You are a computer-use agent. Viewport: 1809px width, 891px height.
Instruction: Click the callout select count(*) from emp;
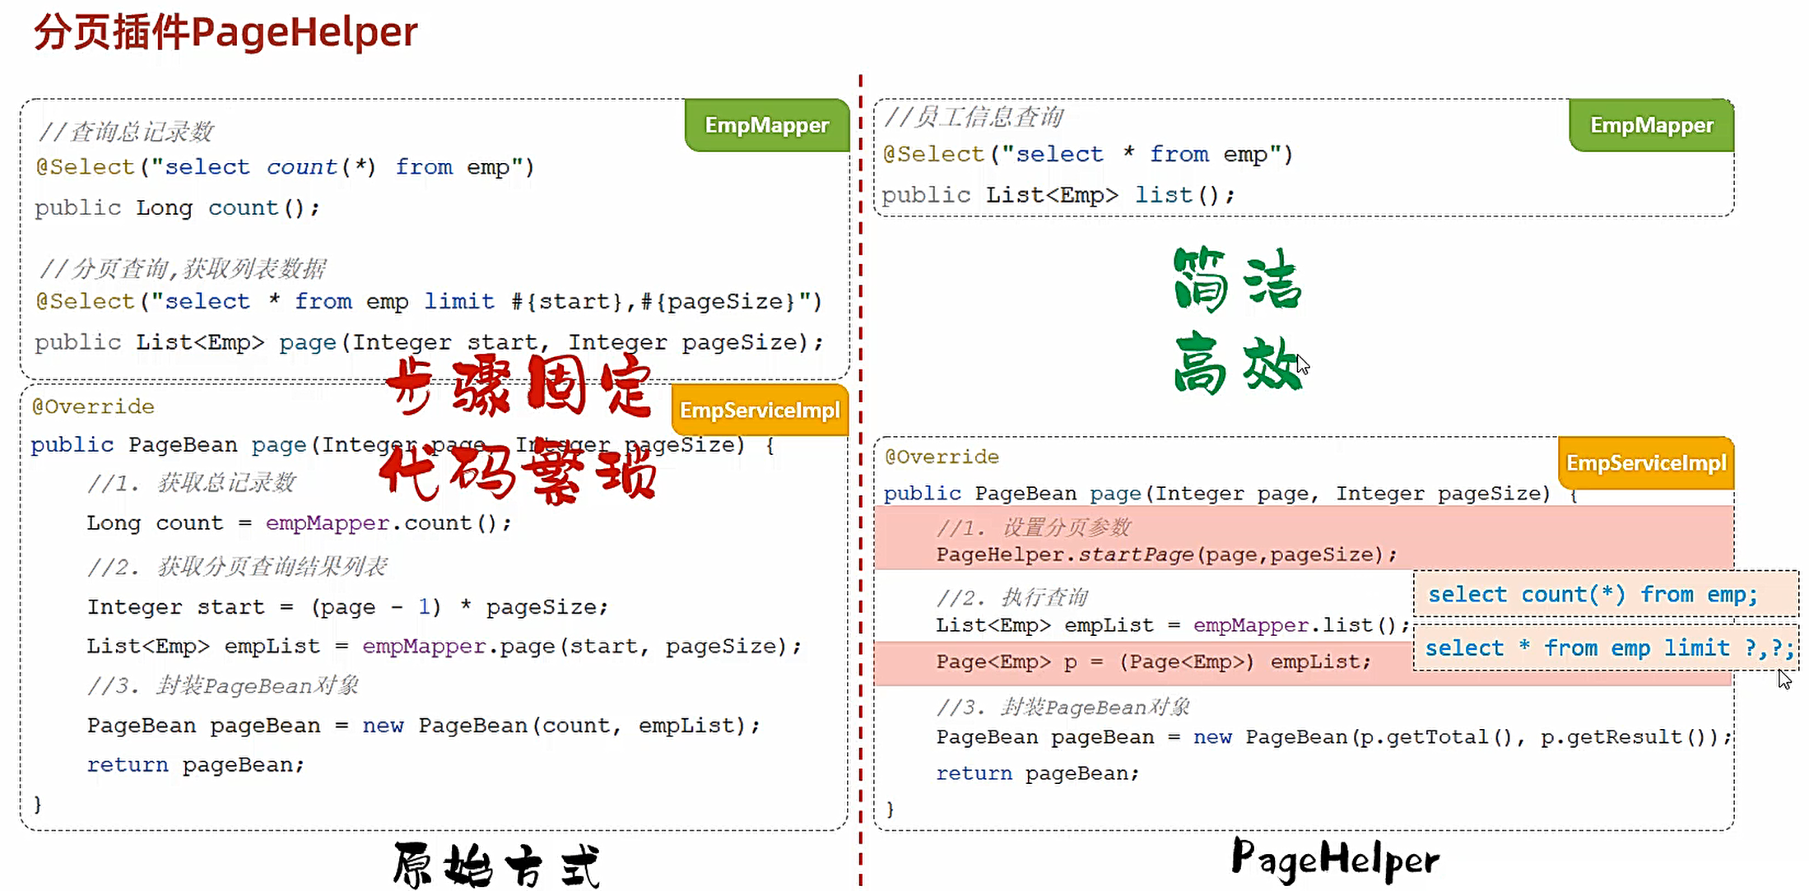tap(1605, 594)
